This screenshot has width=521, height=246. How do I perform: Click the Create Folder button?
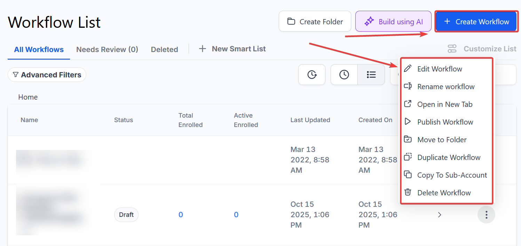[x=315, y=22]
